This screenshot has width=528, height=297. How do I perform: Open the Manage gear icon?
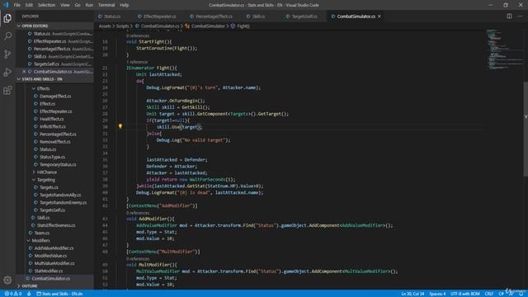click(7, 280)
